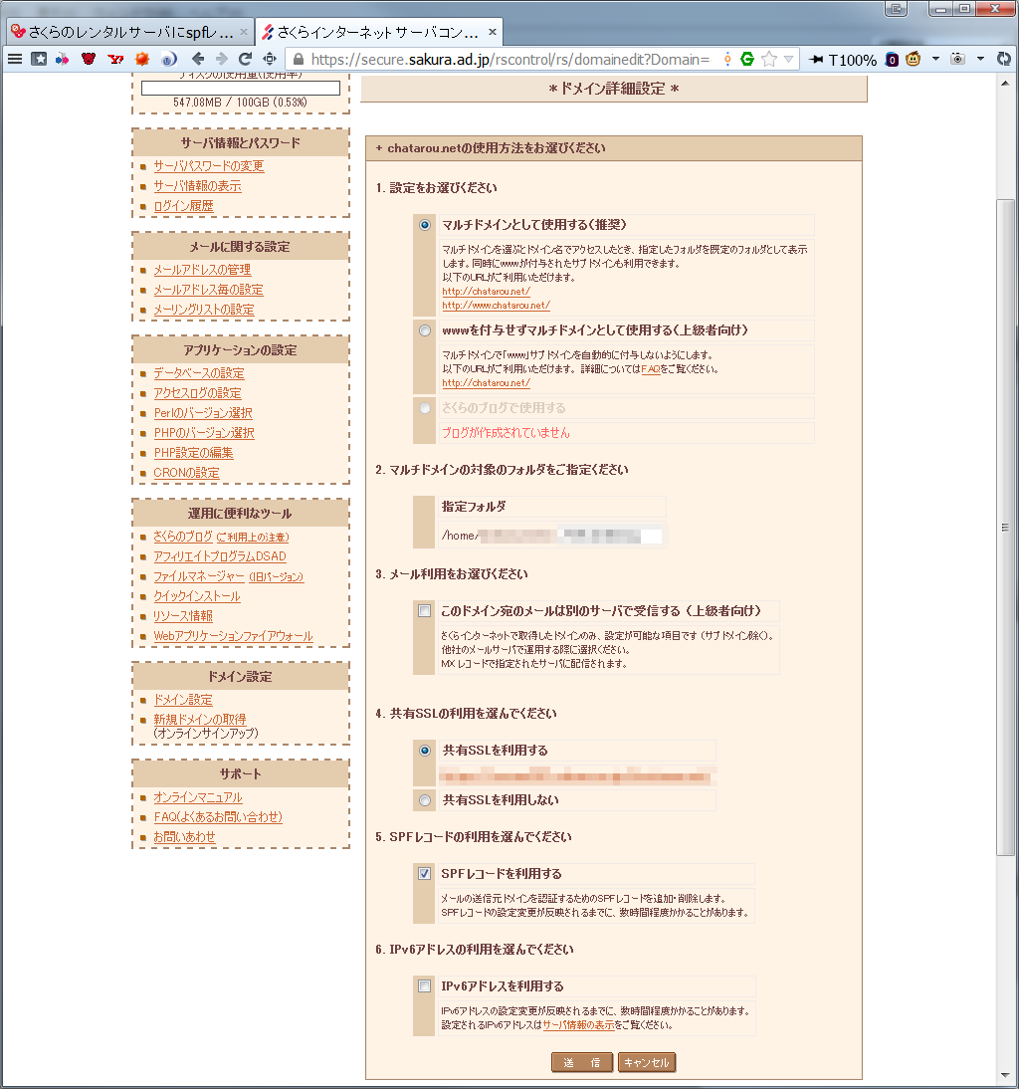
Task: Check IPv6アドレスを利用する checkbox
Action: [424, 986]
